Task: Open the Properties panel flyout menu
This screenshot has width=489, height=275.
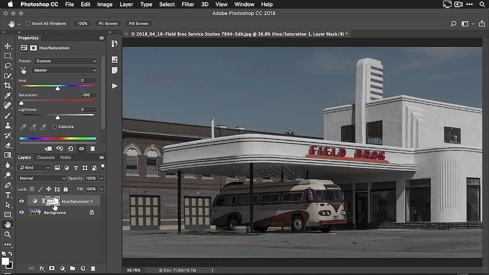Action: pos(102,38)
